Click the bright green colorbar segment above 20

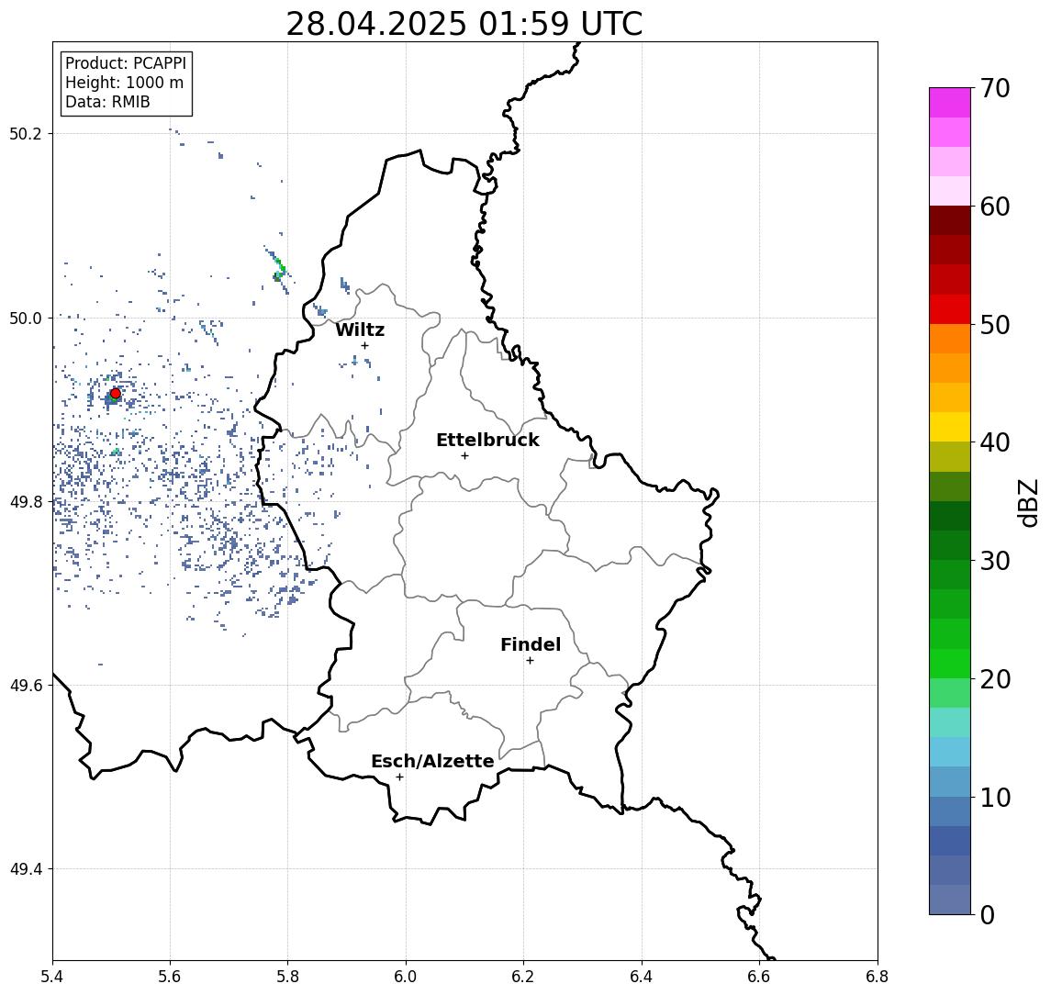[x=950, y=663]
